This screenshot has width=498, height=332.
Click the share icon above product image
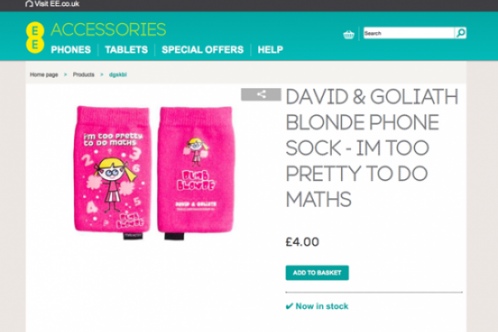261,94
